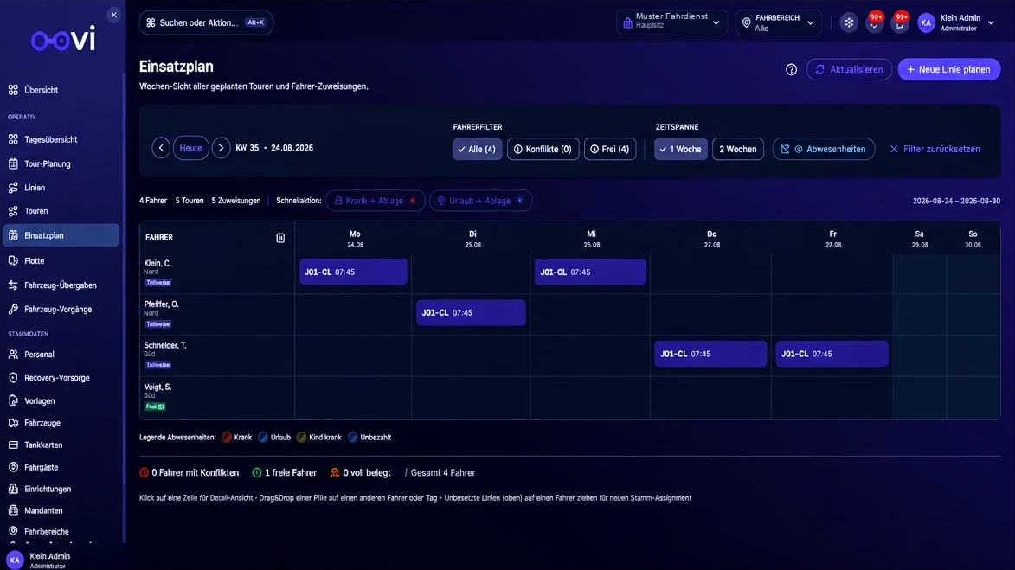The image size is (1015, 570).
Task: Open Flotte in the sidebar
Action: tap(61, 260)
